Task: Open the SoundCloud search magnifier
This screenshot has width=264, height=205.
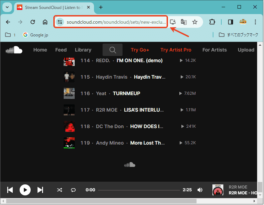Action: pos(113,50)
